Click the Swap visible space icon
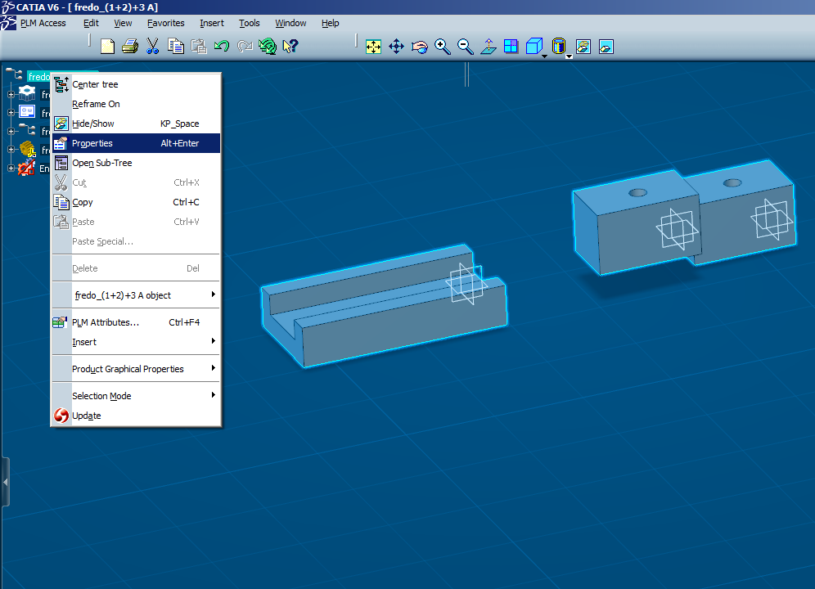Viewport: 815px width, 589px height. [x=606, y=47]
